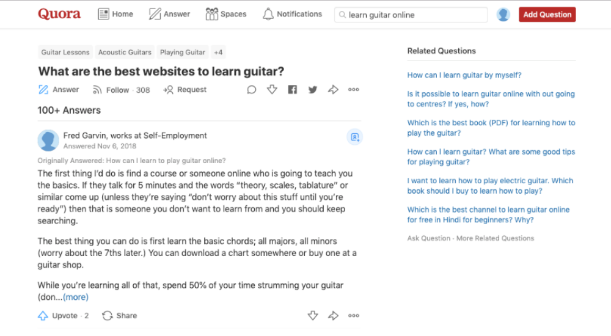Expand the +4 additional topics tag
611x336 pixels.
218,52
